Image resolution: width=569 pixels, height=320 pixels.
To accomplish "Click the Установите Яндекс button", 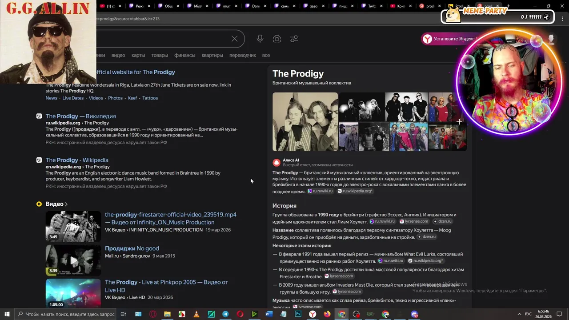I will click(449, 39).
